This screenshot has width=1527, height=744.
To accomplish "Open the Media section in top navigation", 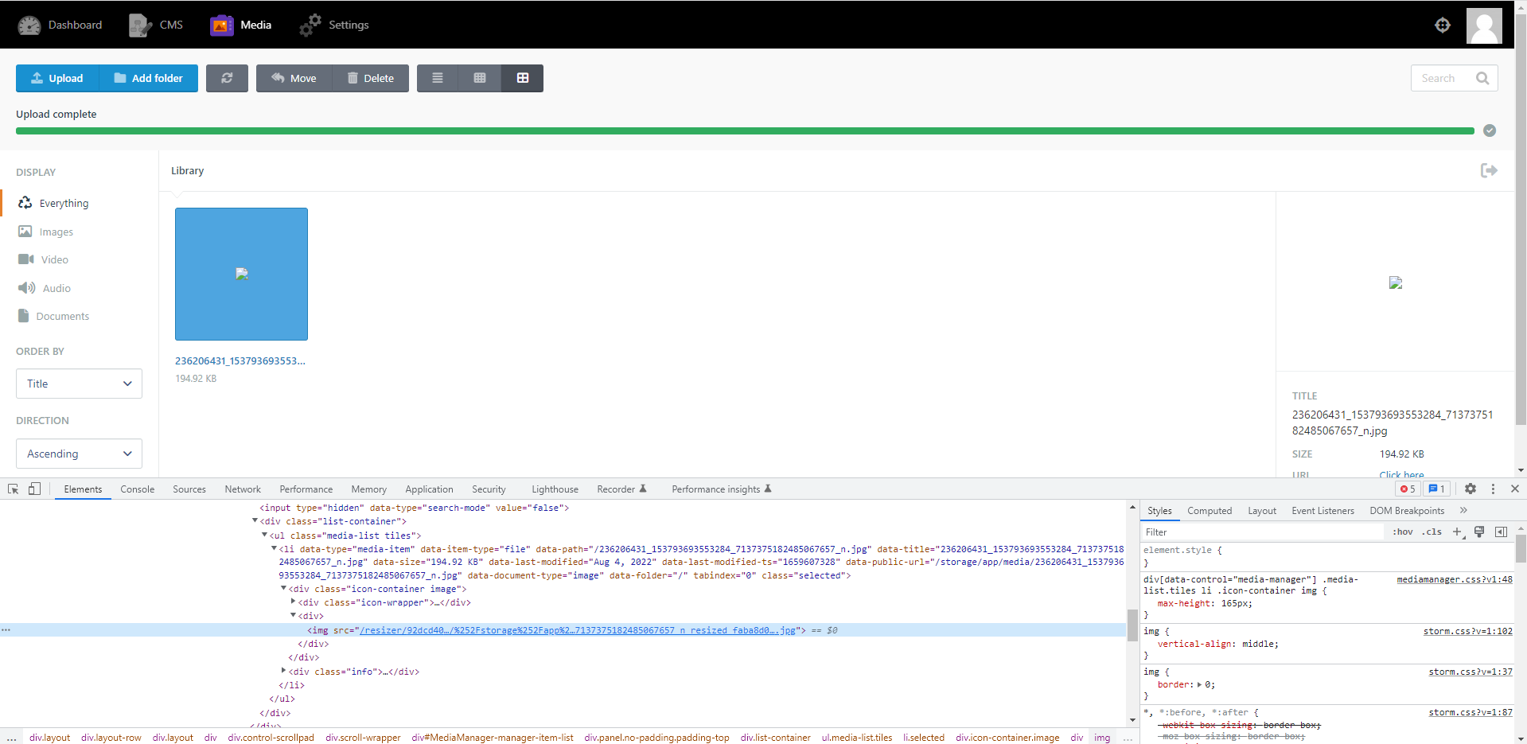I will click(x=240, y=25).
